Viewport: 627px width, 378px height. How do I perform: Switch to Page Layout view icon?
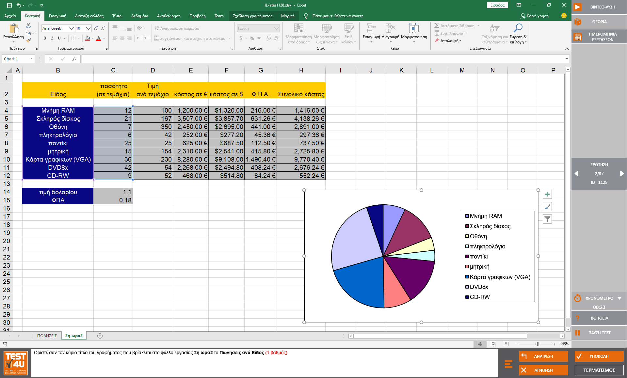click(x=493, y=344)
